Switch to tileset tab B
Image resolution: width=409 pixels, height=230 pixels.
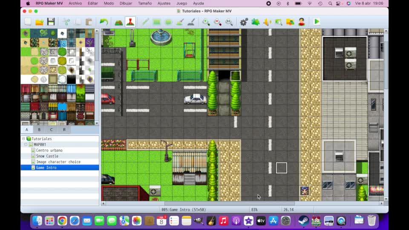coord(39,129)
